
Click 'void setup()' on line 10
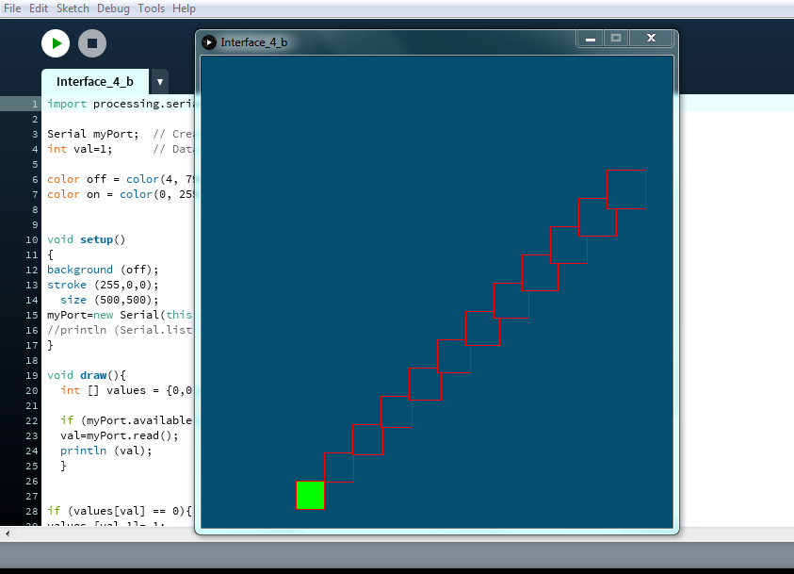point(86,239)
